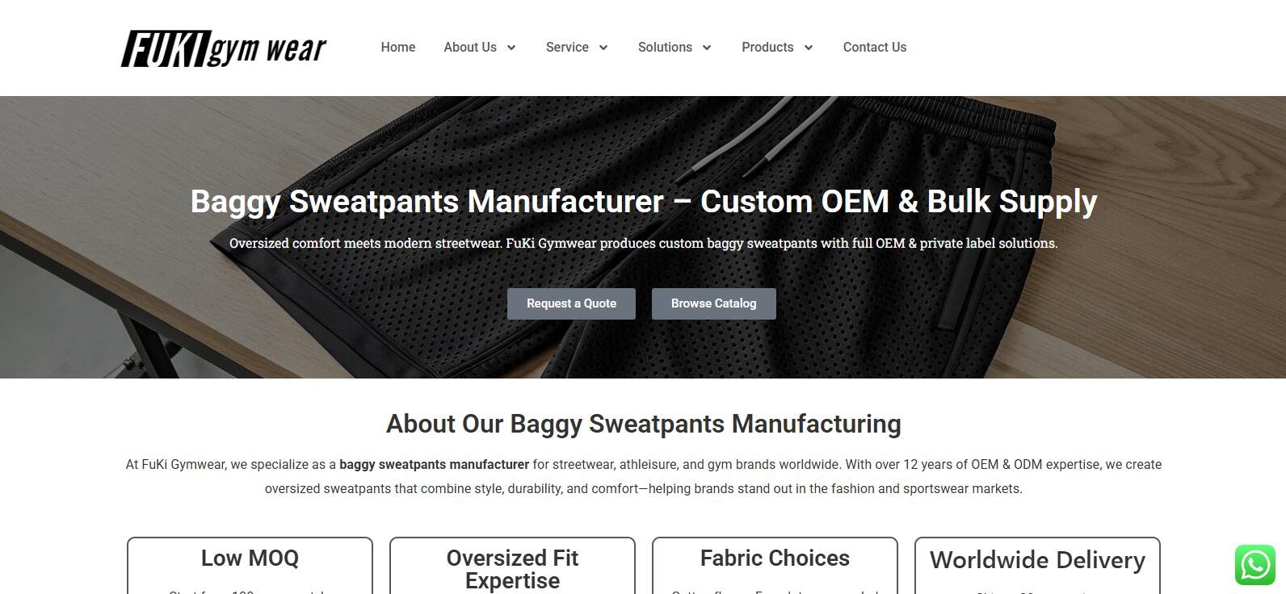1286x594 pixels.
Task: Expand the Service dropdown arrow
Action: point(603,48)
